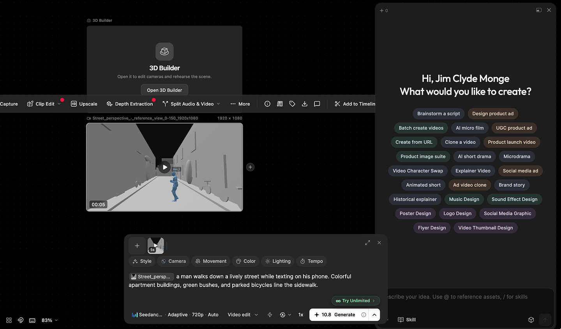The image size is (561, 329).
Task: Expand the Generate options chevron
Action: 374,315
